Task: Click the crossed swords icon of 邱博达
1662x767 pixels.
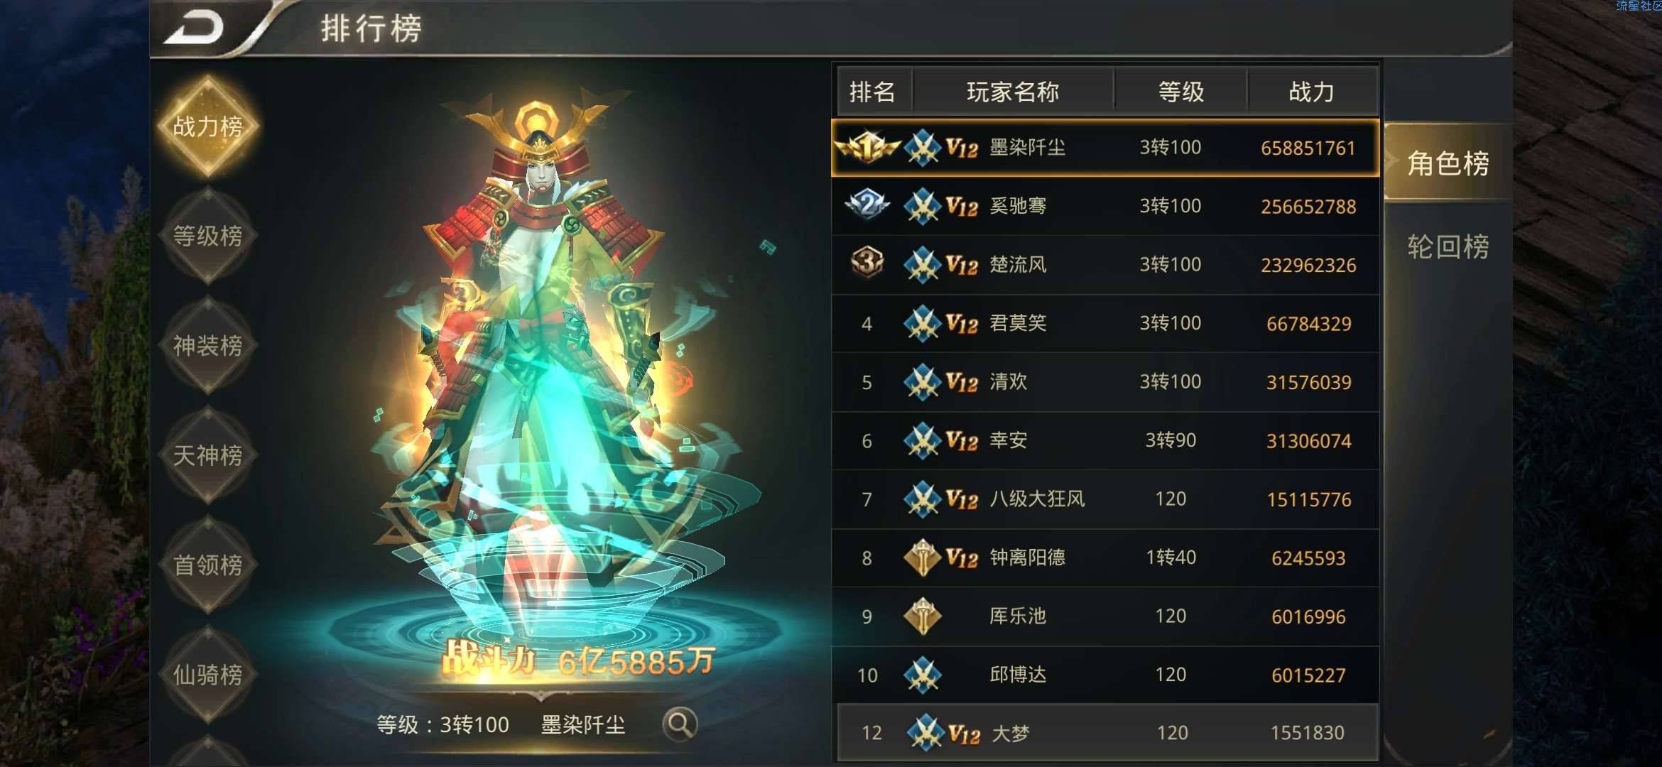Action: tap(923, 675)
